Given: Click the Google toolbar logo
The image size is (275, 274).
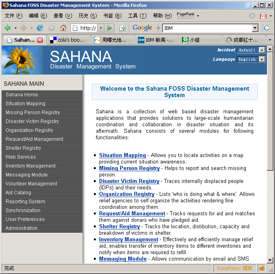Looking at the screenshot, I should click(x=142, y=28).
